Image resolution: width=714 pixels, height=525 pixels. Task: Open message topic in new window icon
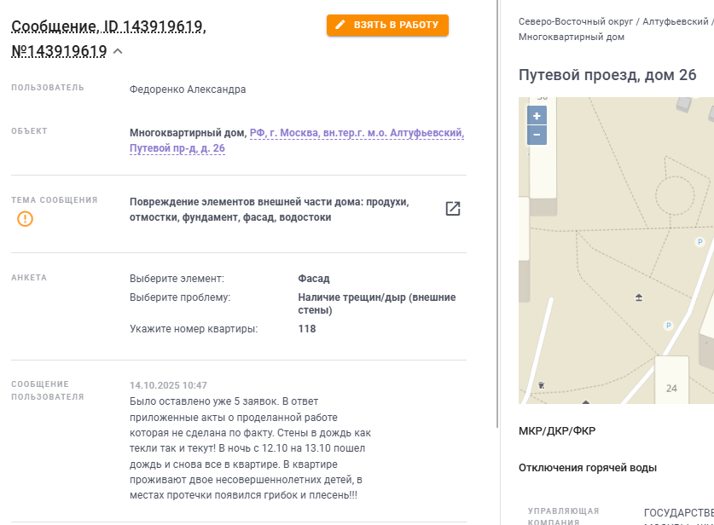453,209
